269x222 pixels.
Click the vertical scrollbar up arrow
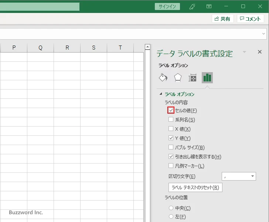147,47
